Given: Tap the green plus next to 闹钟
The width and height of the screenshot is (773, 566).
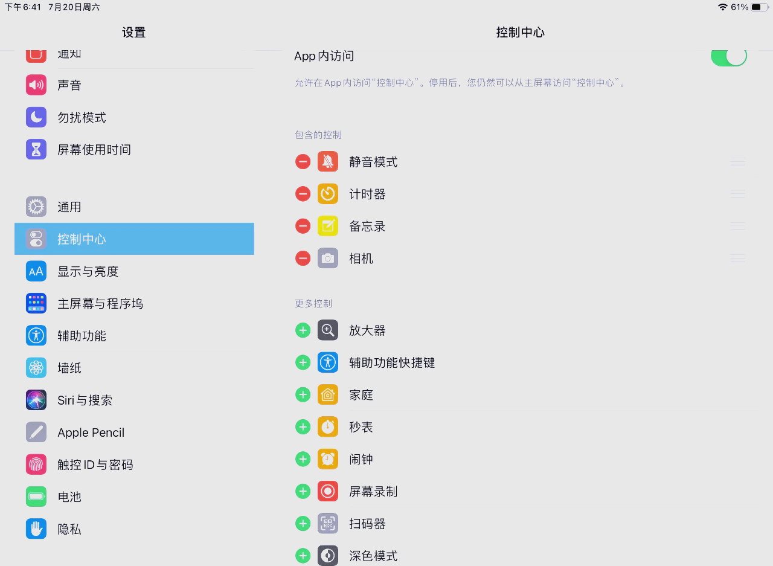Looking at the screenshot, I should [x=303, y=459].
